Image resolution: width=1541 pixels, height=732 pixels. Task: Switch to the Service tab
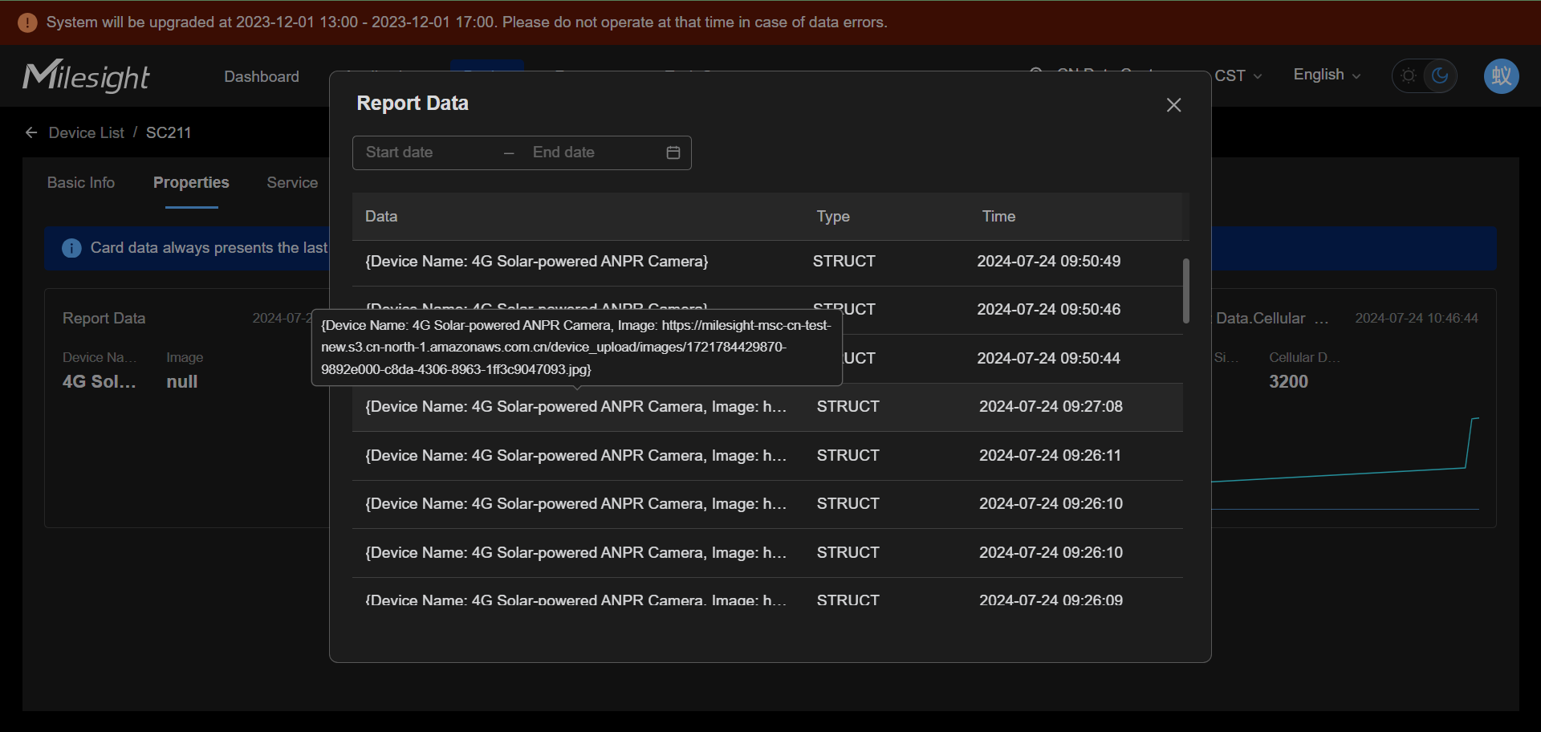[292, 182]
